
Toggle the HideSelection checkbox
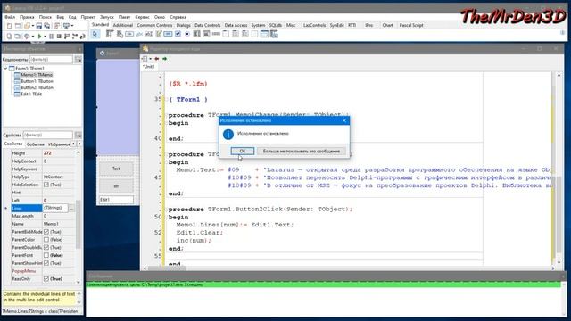point(46,185)
